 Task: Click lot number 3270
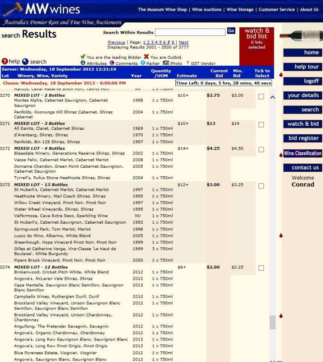tap(5, 95)
